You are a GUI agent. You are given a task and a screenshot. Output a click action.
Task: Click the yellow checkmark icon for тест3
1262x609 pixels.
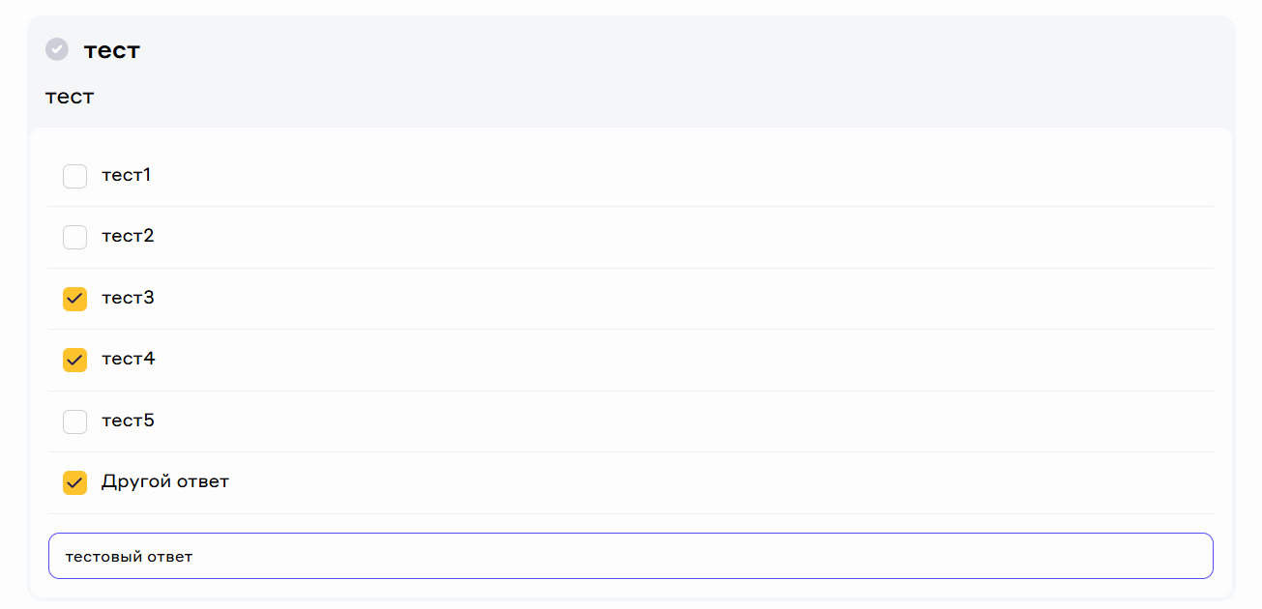click(75, 299)
